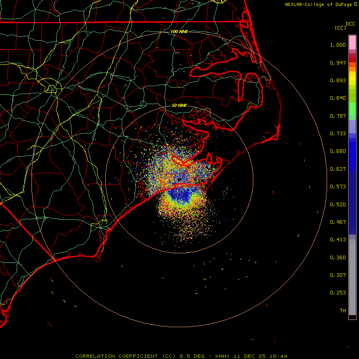Pick the bright green color bar segment
The image size is (359, 359).
tap(352, 109)
